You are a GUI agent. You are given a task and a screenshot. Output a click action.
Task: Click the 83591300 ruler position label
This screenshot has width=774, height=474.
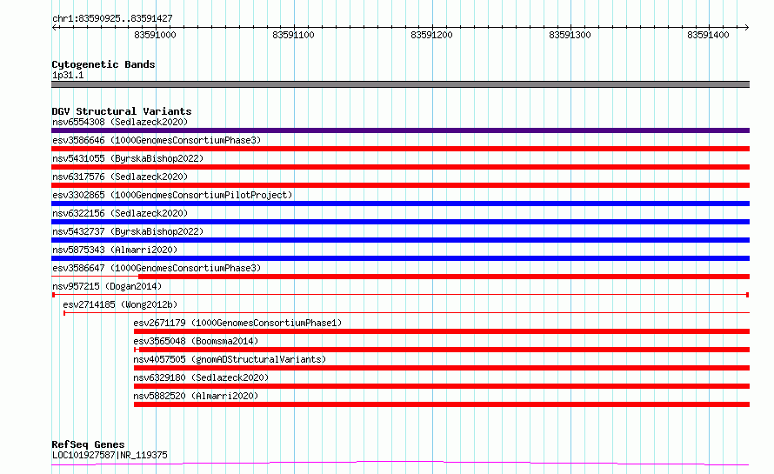pyautogui.click(x=570, y=35)
